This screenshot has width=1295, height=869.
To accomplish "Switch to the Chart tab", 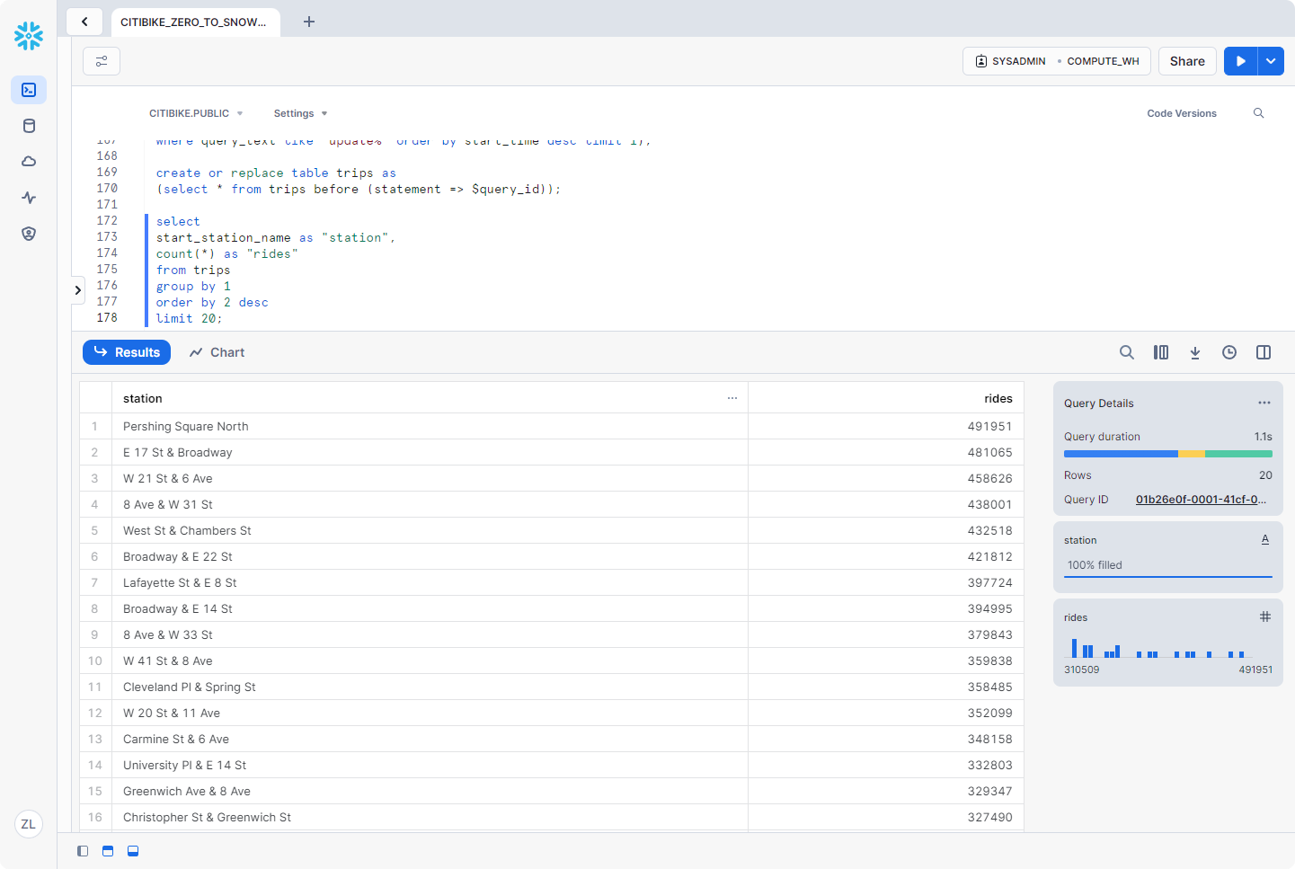I will click(x=217, y=352).
